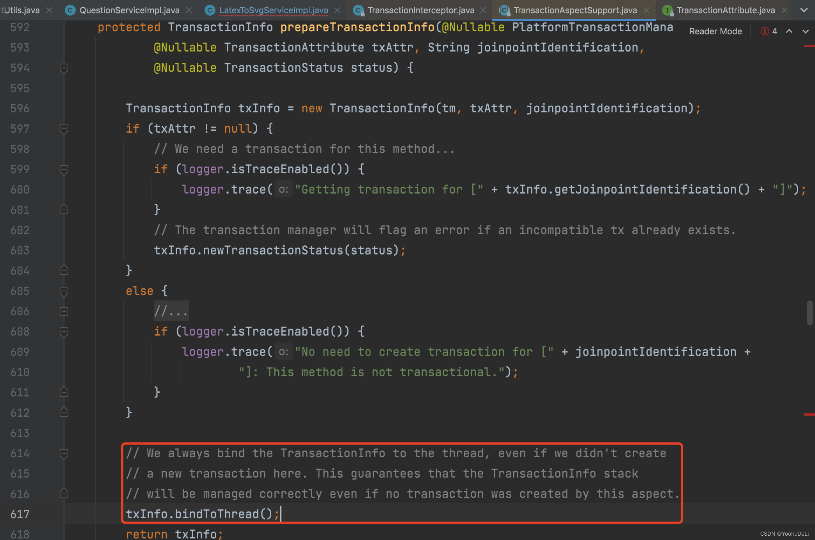Expand the folded comment at line 606
Screen dimensions: 815x540
click(x=64, y=311)
